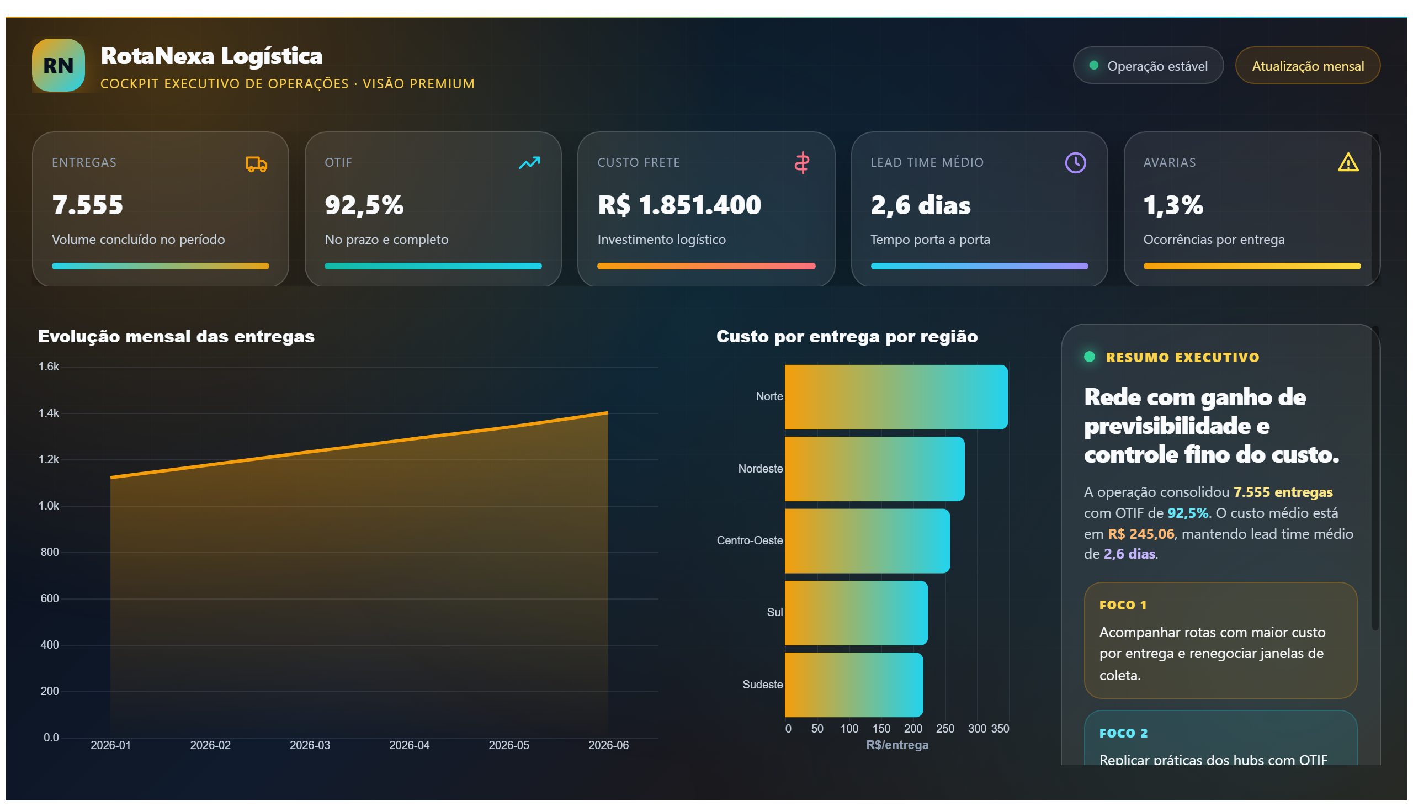The height and width of the screenshot is (806, 1413).
Task: Click the R$ 245,06 highlighted value
Action: click(x=1141, y=534)
